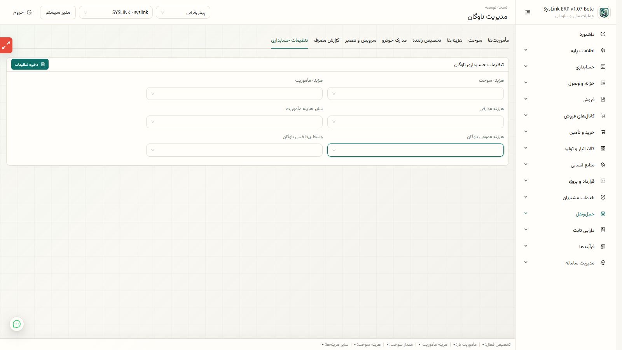Open the داشبورد sidebar link
Image resolution: width=622 pixels, height=350 pixels.
click(587, 35)
